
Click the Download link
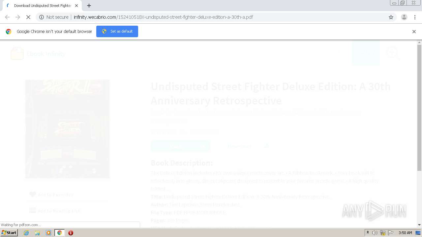pyautogui.click(x=249, y=146)
